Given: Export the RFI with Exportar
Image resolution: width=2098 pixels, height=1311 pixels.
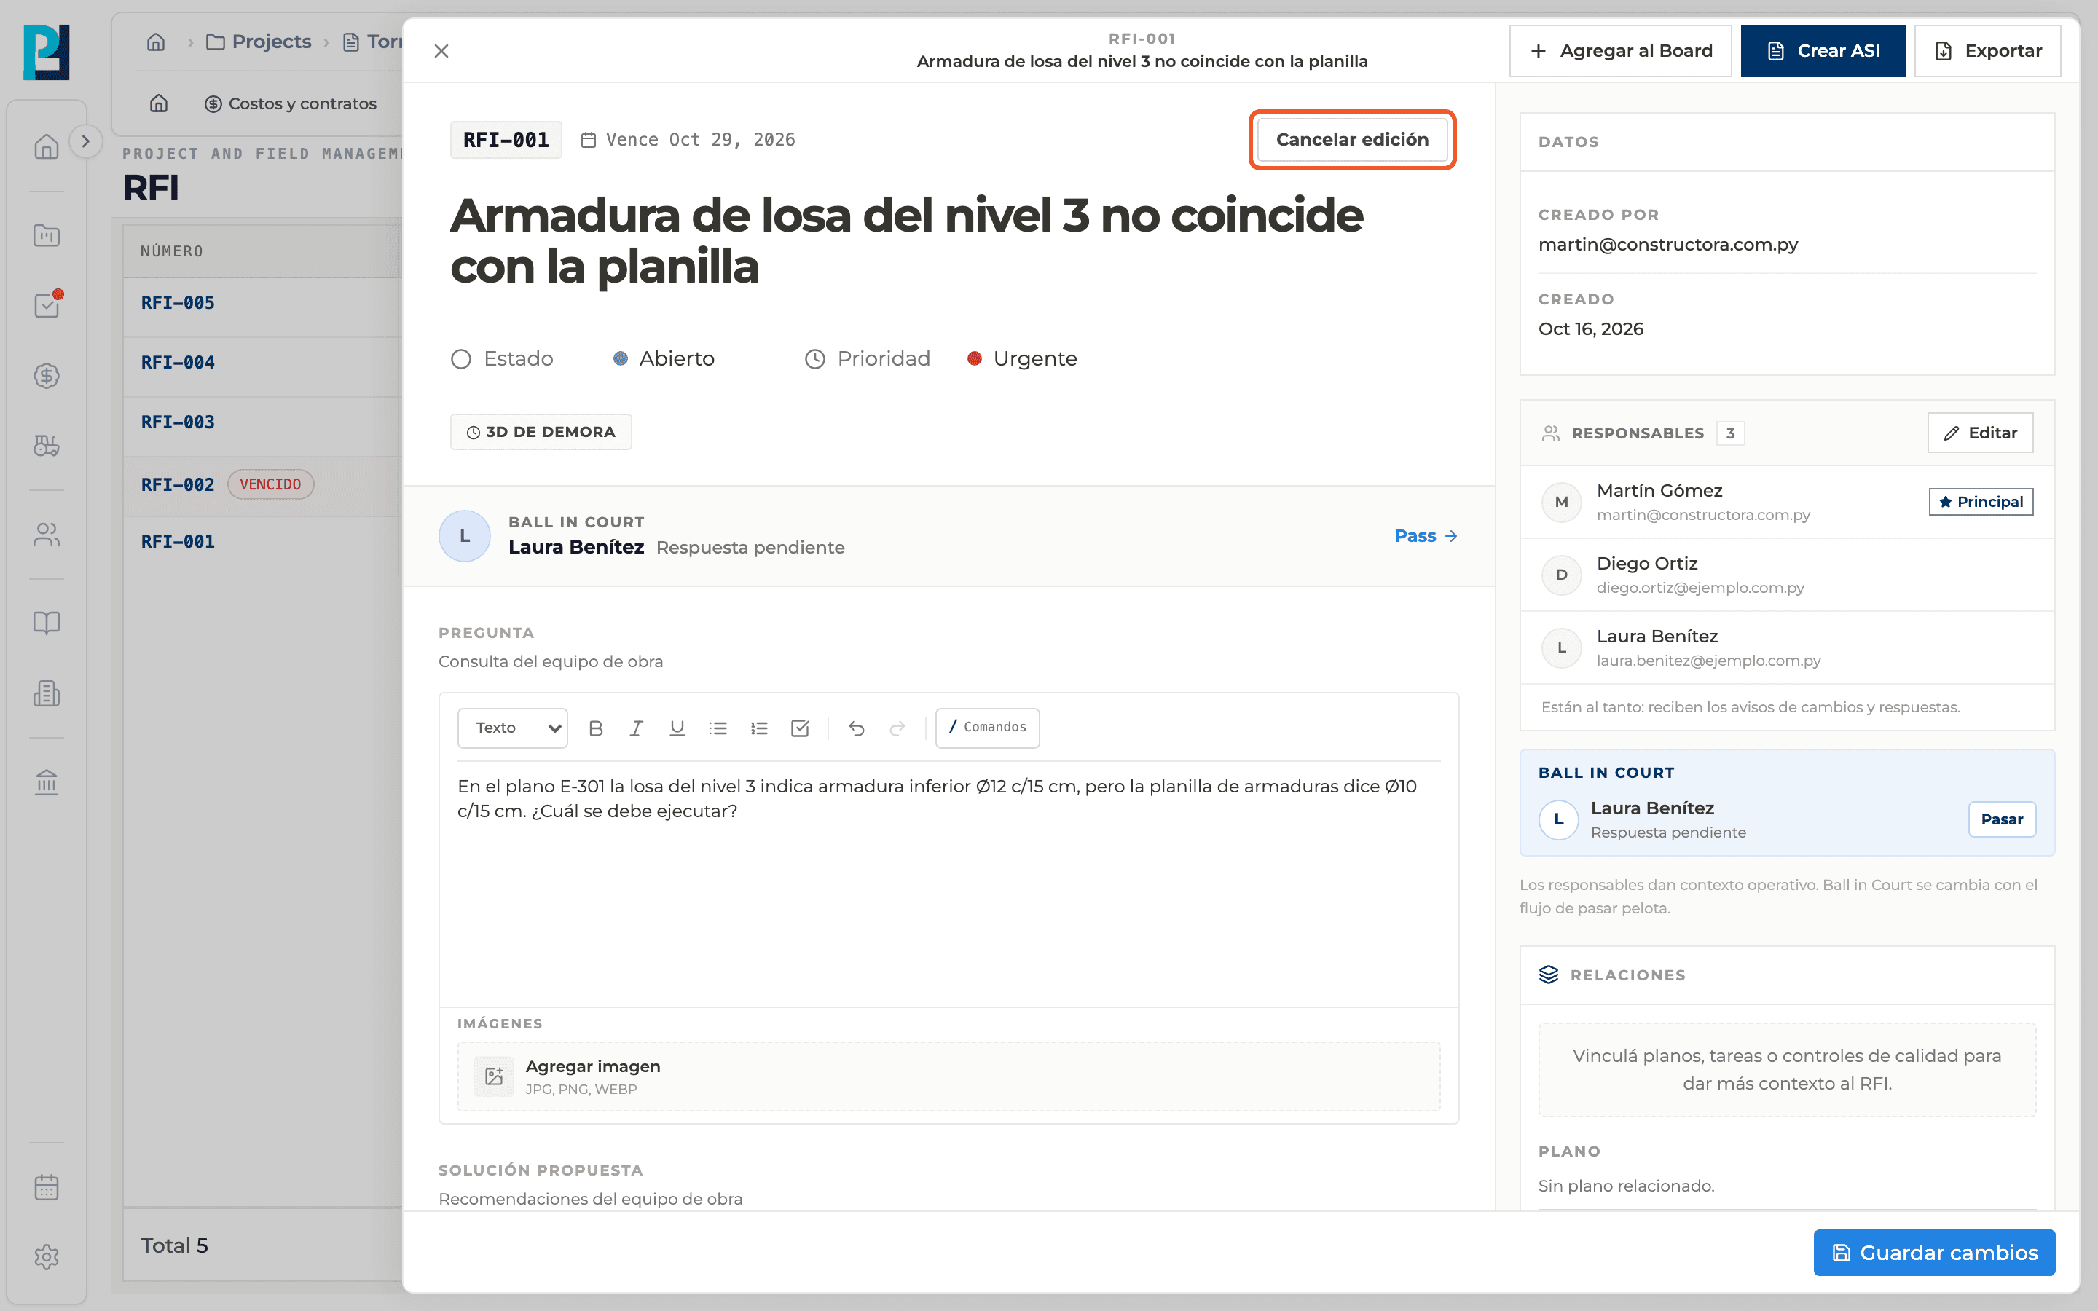Looking at the screenshot, I should [1987, 51].
